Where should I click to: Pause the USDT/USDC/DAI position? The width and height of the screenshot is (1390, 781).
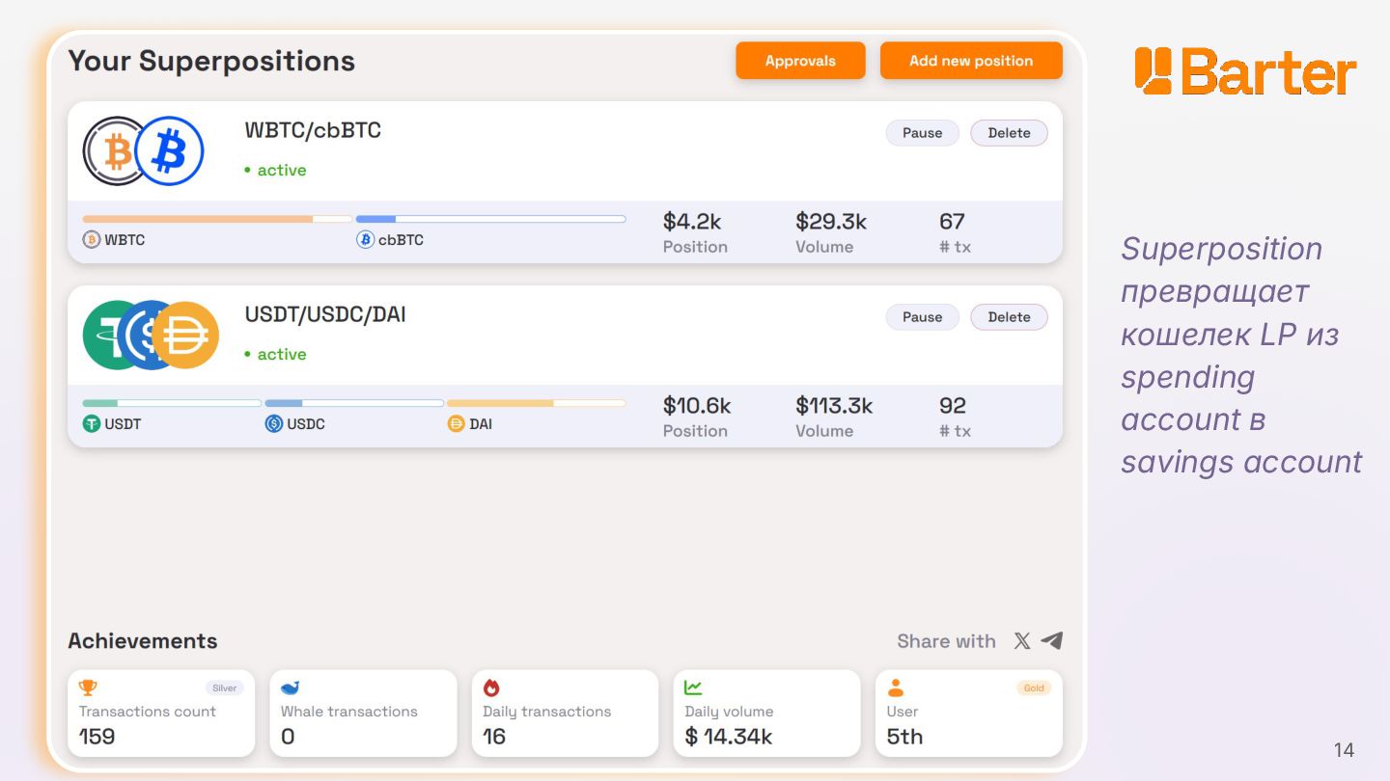point(922,317)
